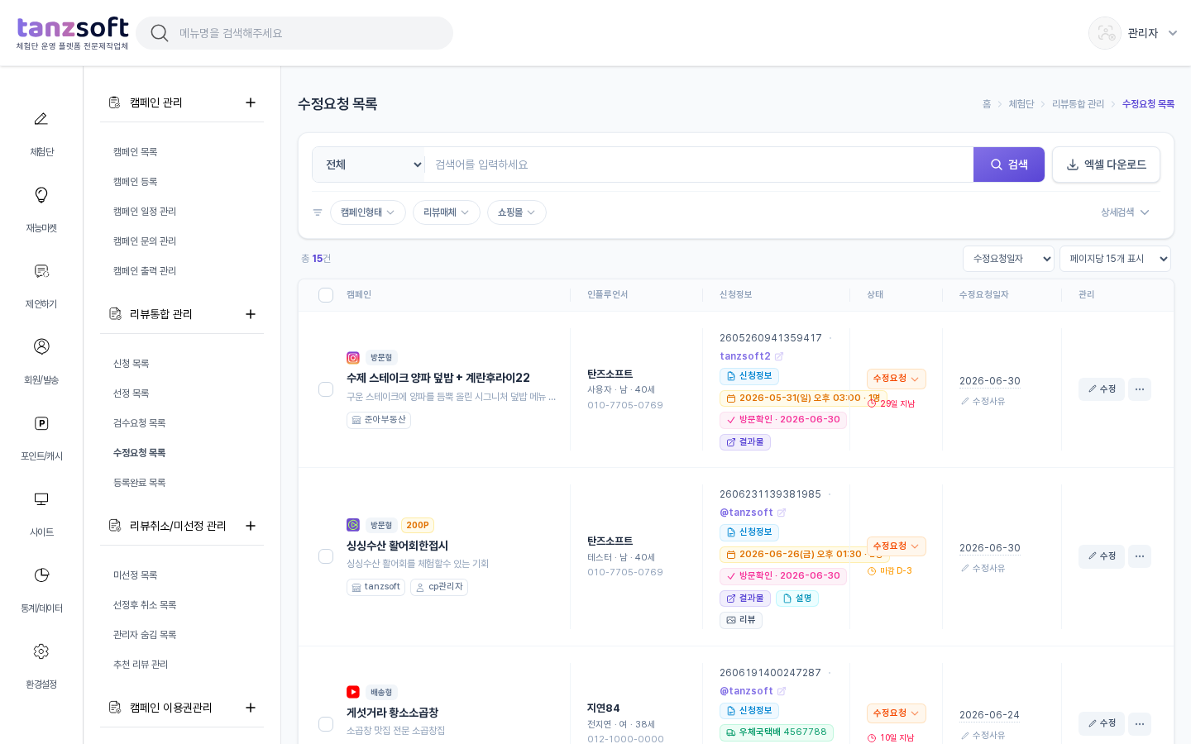Click 수정 button for 수제 스테이크 row
Viewport: 1191px width, 744px height.
tap(1102, 389)
